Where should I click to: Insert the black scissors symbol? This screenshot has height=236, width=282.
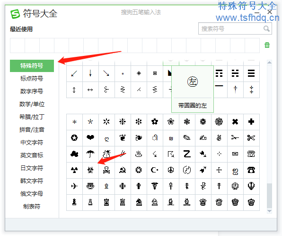pos(251,138)
